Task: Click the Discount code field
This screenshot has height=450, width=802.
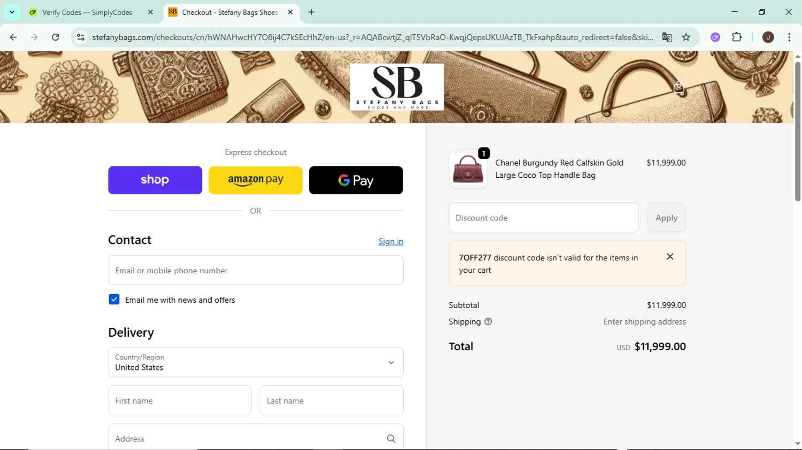Action: [544, 217]
